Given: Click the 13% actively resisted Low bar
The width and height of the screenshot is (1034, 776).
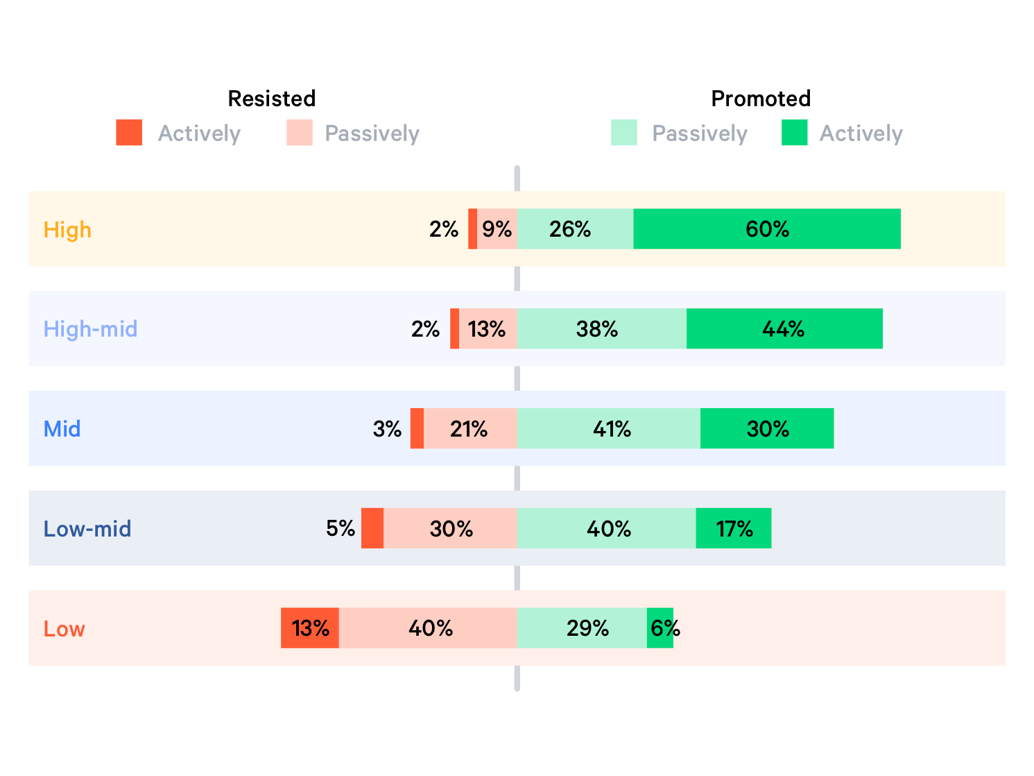Looking at the screenshot, I should (310, 628).
